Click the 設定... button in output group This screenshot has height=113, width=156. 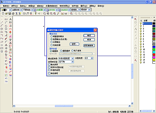(74, 44)
